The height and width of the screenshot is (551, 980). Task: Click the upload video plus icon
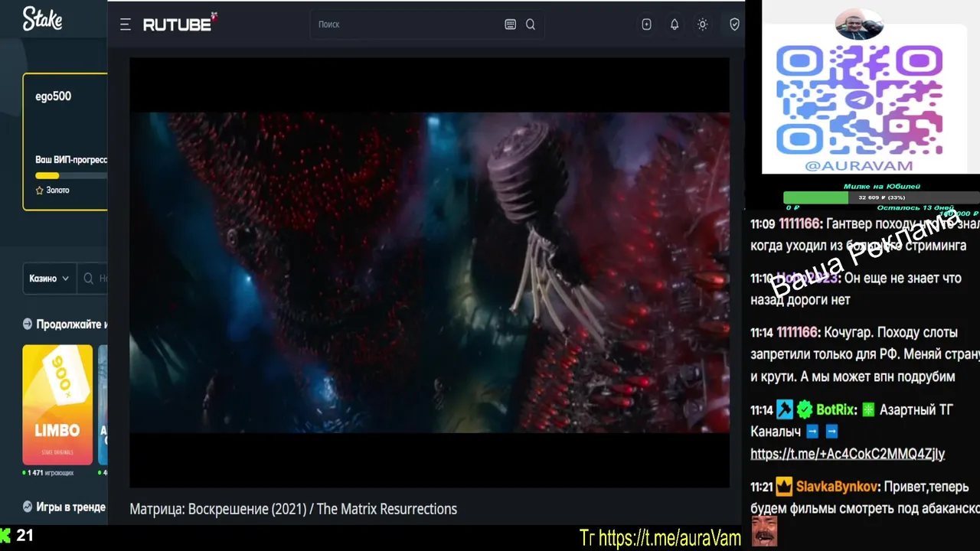(646, 24)
